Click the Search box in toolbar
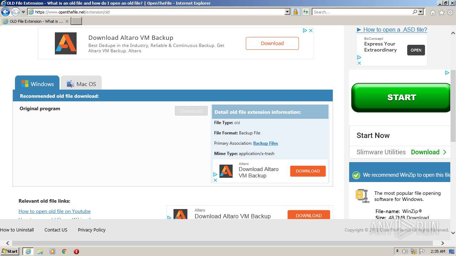 pos(362,12)
